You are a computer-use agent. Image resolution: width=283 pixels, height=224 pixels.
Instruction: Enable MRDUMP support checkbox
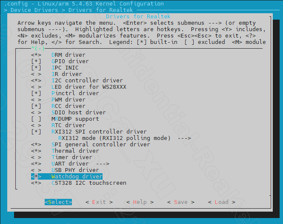point(36,119)
